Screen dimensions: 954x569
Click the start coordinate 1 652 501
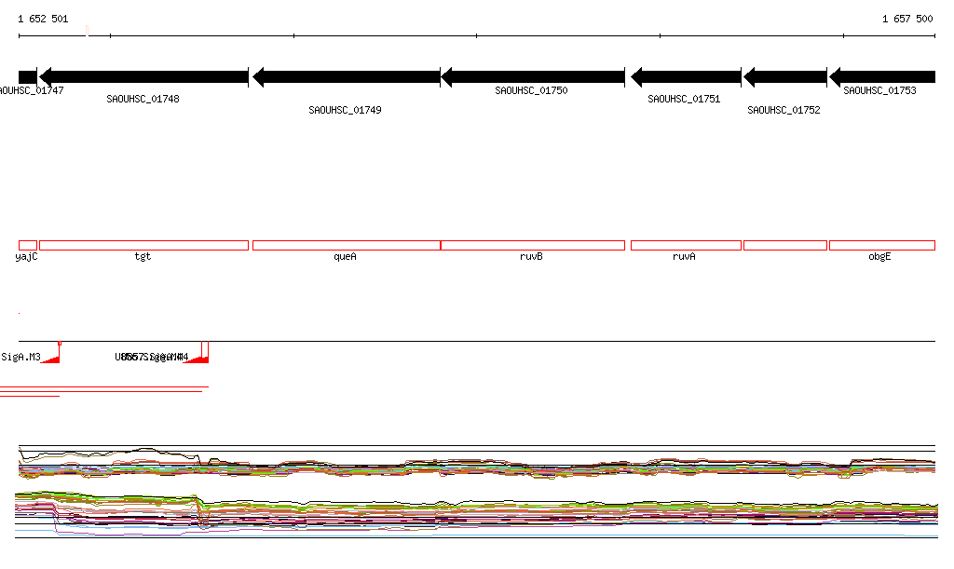(43, 19)
